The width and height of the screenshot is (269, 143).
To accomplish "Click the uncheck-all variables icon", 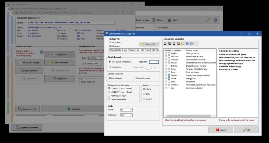I will (165, 44).
